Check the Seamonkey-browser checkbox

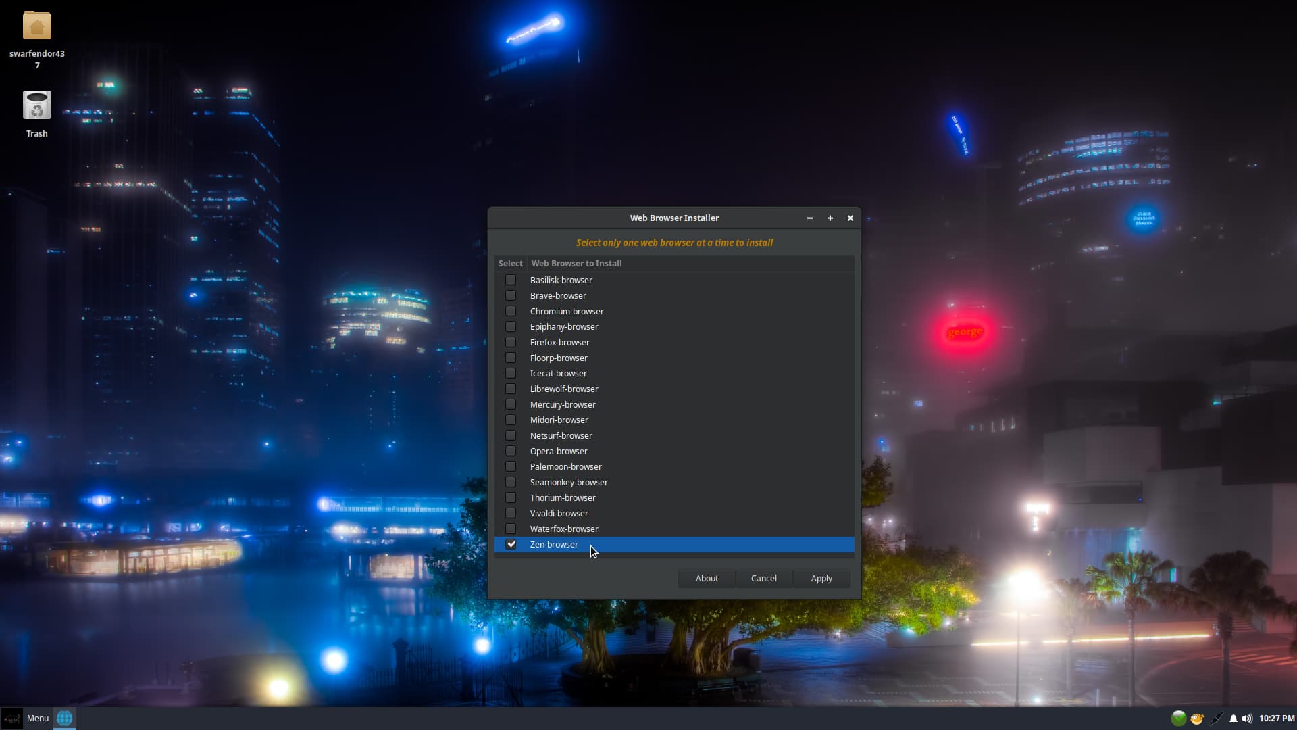click(x=511, y=482)
